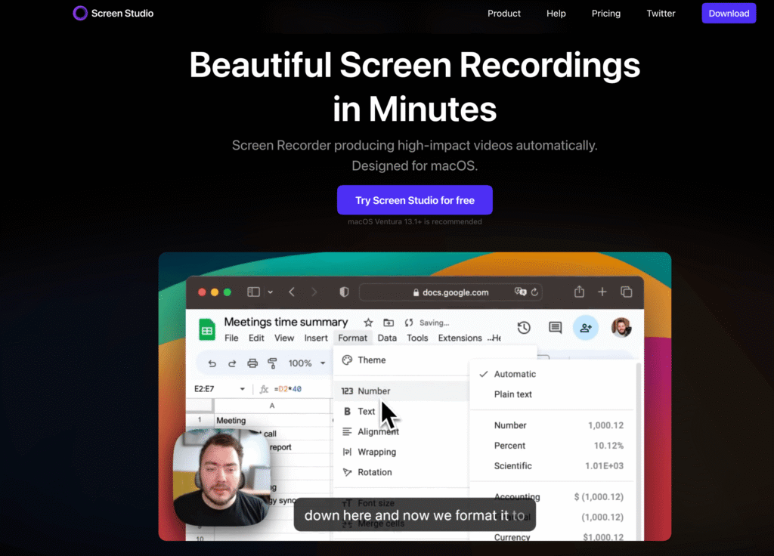The width and height of the screenshot is (774, 556).
Task: Open the File menu
Action: click(x=231, y=338)
